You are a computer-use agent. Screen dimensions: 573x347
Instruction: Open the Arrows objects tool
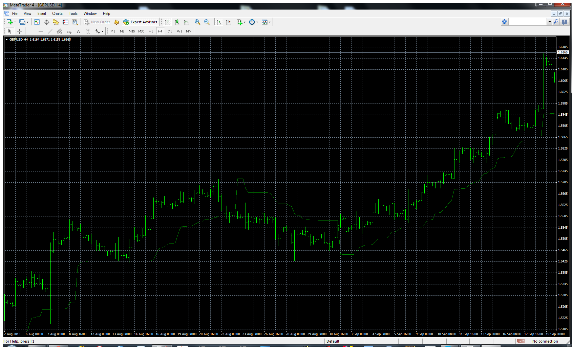pyautogui.click(x=98, y=31)
